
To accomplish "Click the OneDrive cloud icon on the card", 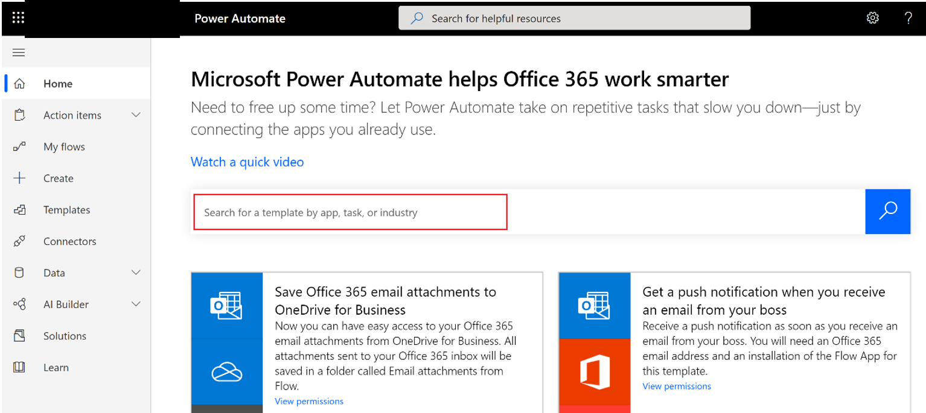I will click(226, 373).
